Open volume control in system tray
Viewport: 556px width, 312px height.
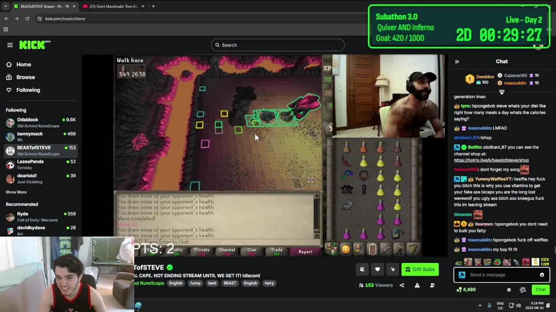[519, 305]
